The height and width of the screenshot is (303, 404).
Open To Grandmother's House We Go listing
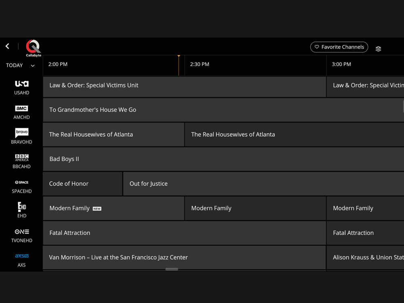(224, 110)
